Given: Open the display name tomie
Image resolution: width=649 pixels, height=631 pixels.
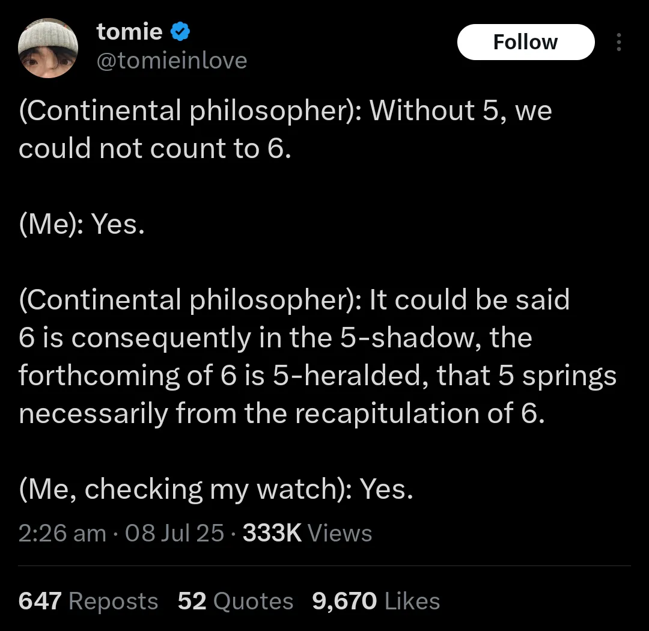Looking at the screenshot, I should (x=130, y=31).
